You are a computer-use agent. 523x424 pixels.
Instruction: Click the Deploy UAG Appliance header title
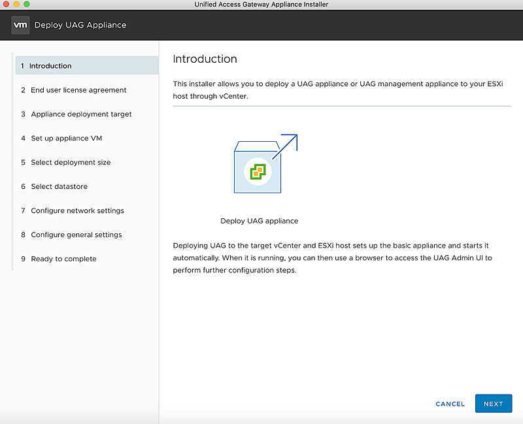(80, 25)
